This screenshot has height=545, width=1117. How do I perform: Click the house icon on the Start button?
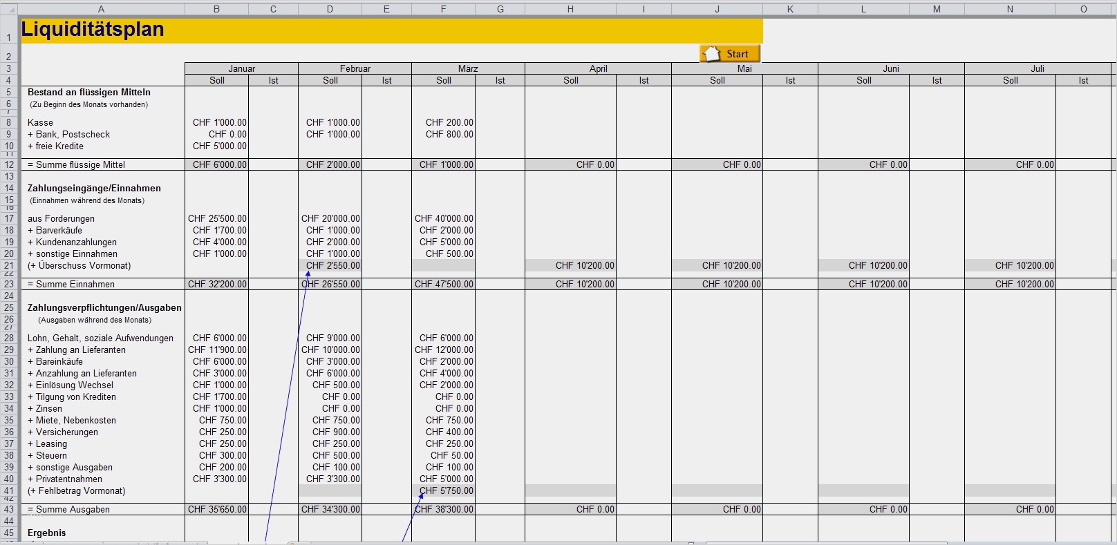coord(711,54)
